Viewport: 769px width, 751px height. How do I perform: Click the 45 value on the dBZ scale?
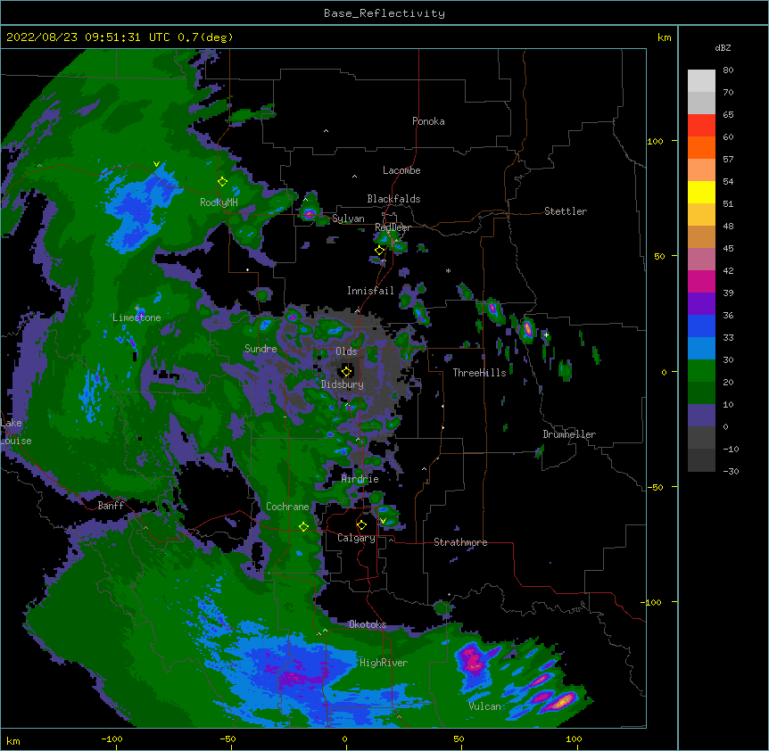pos(728,249)
